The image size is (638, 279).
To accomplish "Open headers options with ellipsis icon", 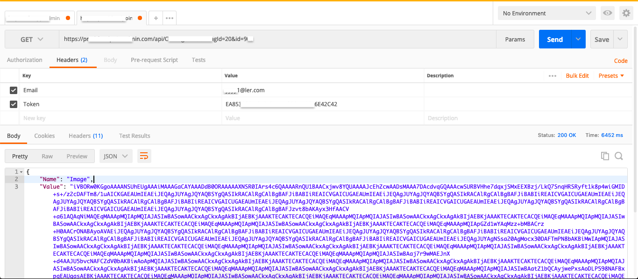I will [x=553, y=75].
